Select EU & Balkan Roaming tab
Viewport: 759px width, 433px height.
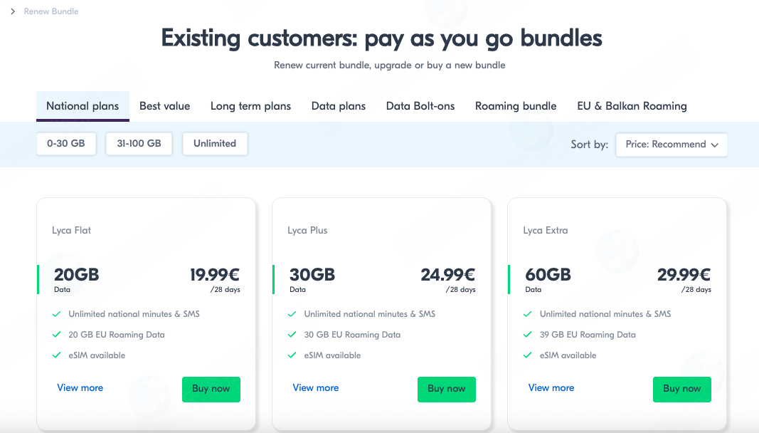[632, 106]
